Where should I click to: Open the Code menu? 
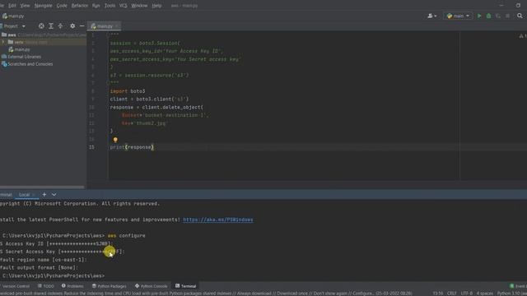click(62, 6)
